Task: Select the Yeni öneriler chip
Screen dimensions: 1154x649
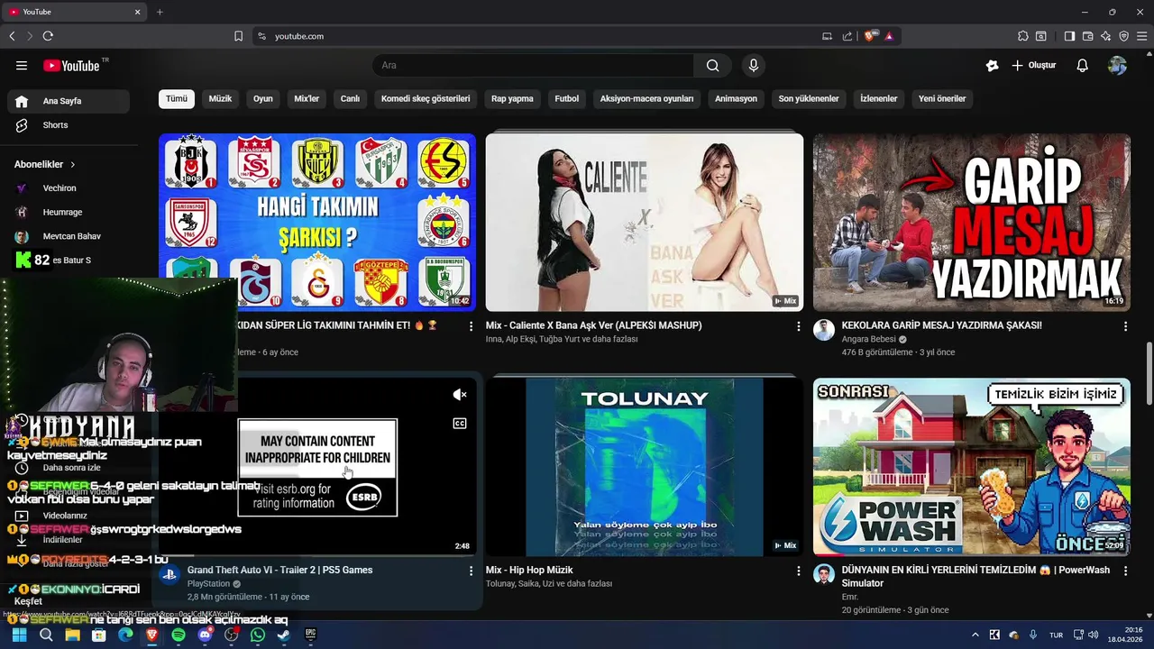Action: (942, 99)
